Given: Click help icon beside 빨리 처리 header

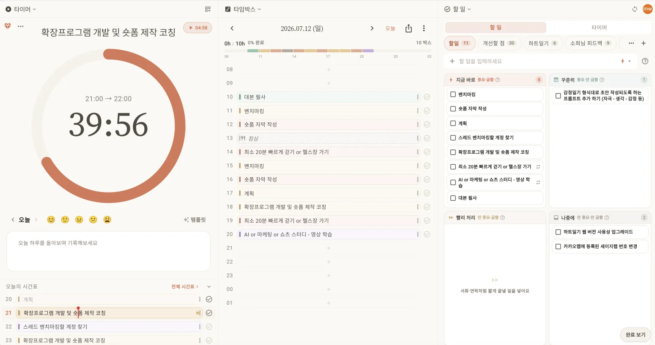Looking at the screenshot, I should [x=502, y=217].
